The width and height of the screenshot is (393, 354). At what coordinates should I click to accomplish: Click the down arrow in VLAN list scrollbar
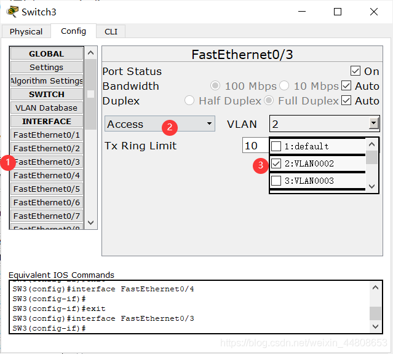click(x=371, y=186)
